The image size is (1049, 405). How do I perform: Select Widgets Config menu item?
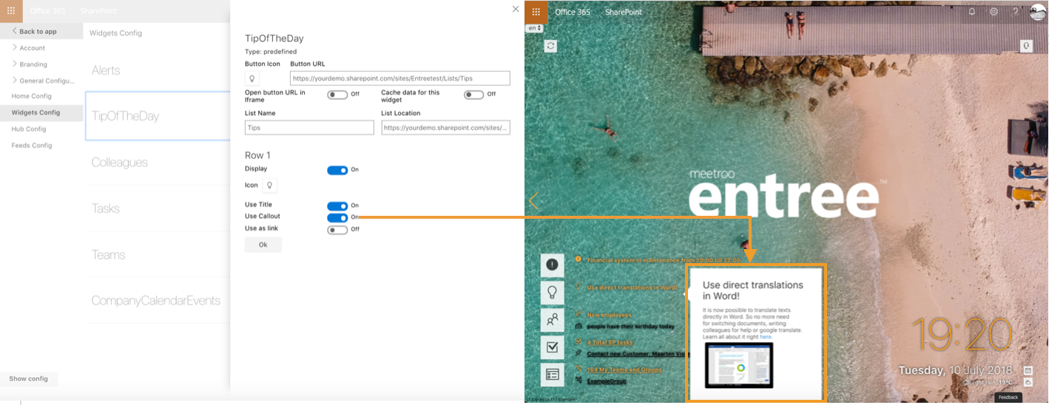click(41, 112)
